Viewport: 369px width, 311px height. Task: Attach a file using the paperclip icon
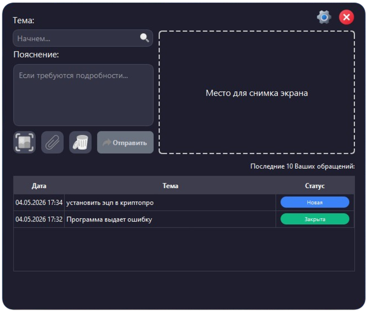click(52, 142)
